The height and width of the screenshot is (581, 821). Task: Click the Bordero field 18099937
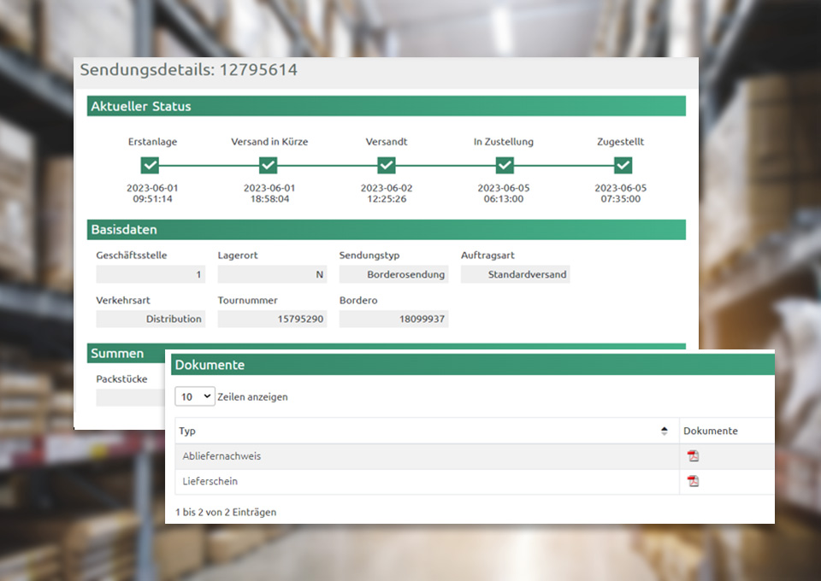click(x=393, y=319)
